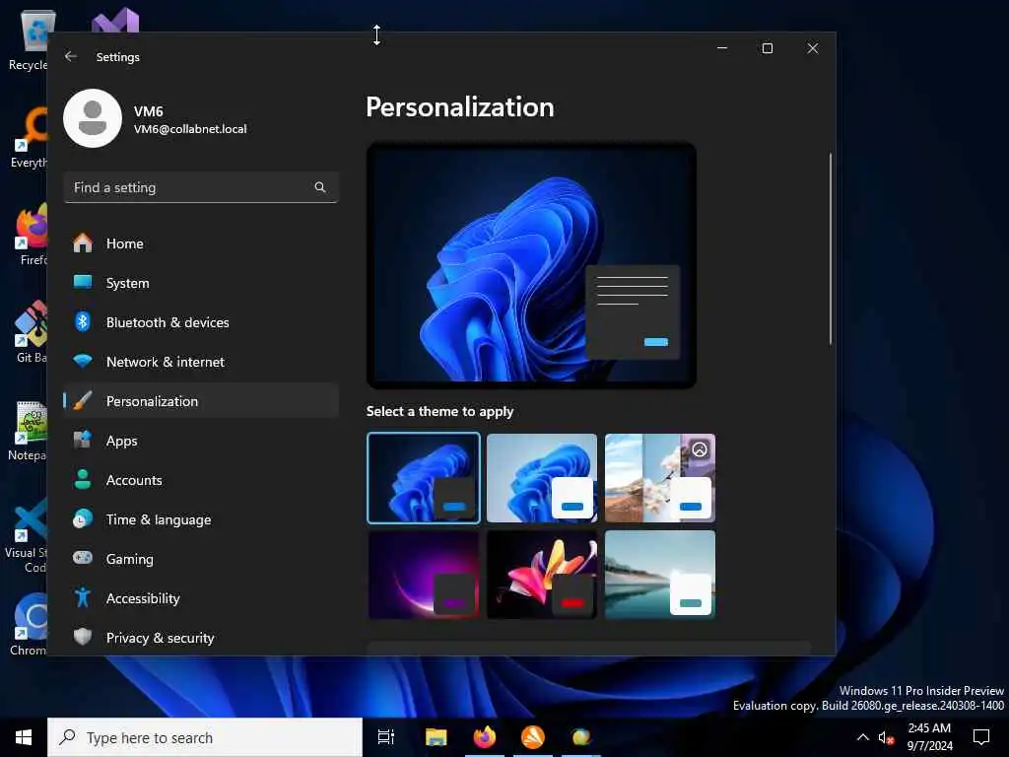Select the Visual Studio Code desktop shortcut
The width and height of the screenshot is (1009, 757).
[26, 535]
